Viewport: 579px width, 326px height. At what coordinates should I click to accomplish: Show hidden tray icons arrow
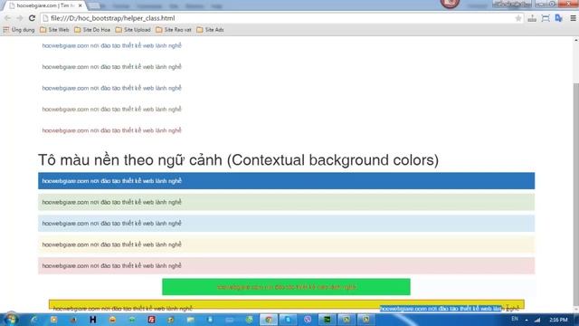click(527, 320)
